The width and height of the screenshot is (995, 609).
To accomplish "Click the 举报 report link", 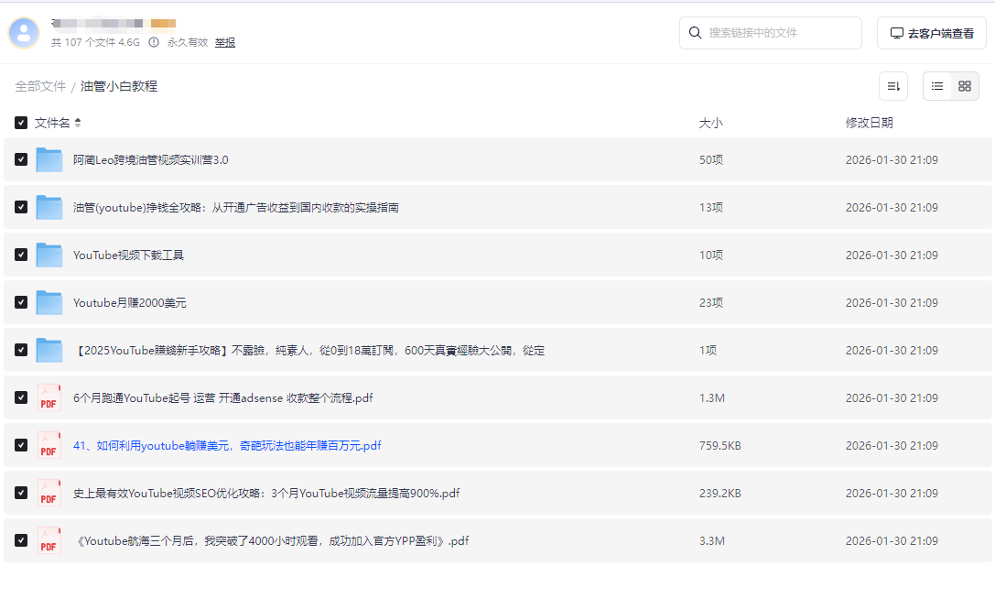I will point(225,42).
